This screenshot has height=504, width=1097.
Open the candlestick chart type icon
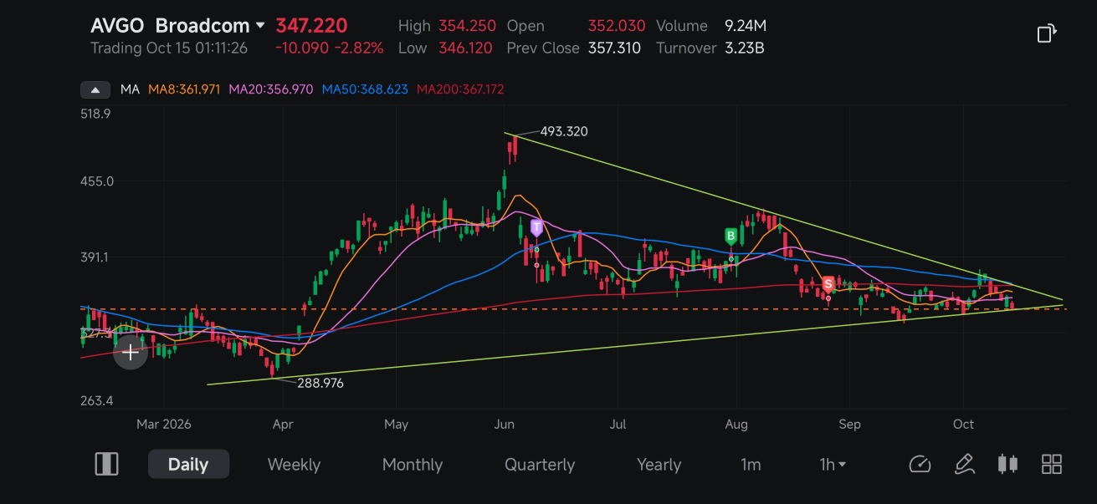1008,464
